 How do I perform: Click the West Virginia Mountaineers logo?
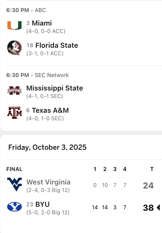[x=14, y=184]
